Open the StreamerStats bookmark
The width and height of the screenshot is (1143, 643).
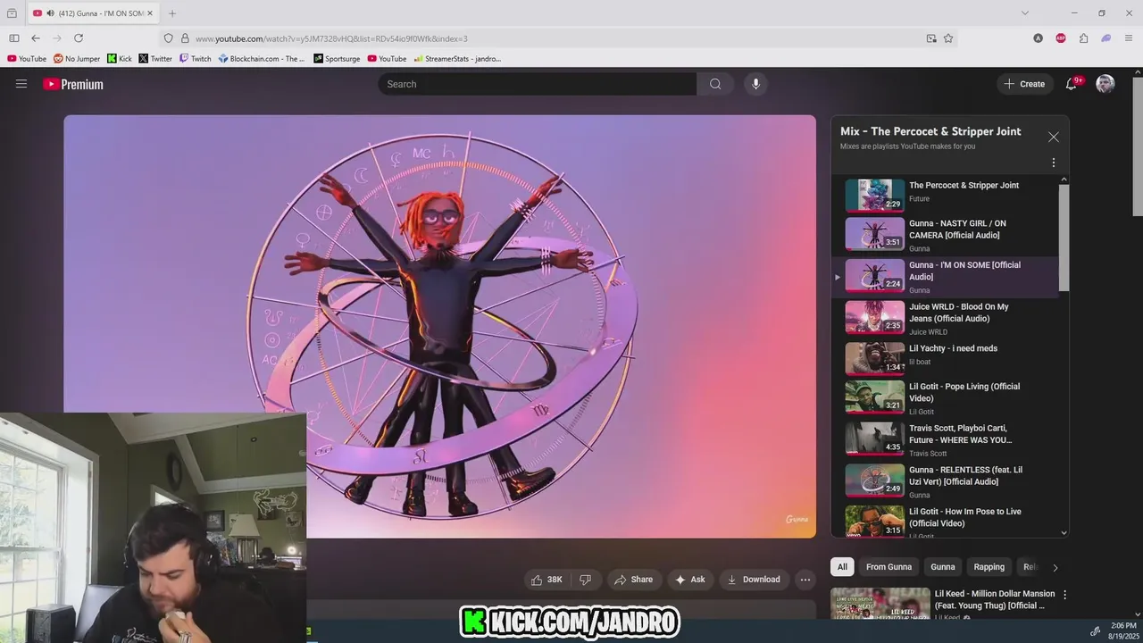point(457,59)
